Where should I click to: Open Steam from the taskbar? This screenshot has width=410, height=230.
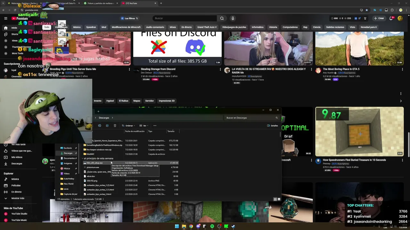pyautogui.click(x=233, y=226)
